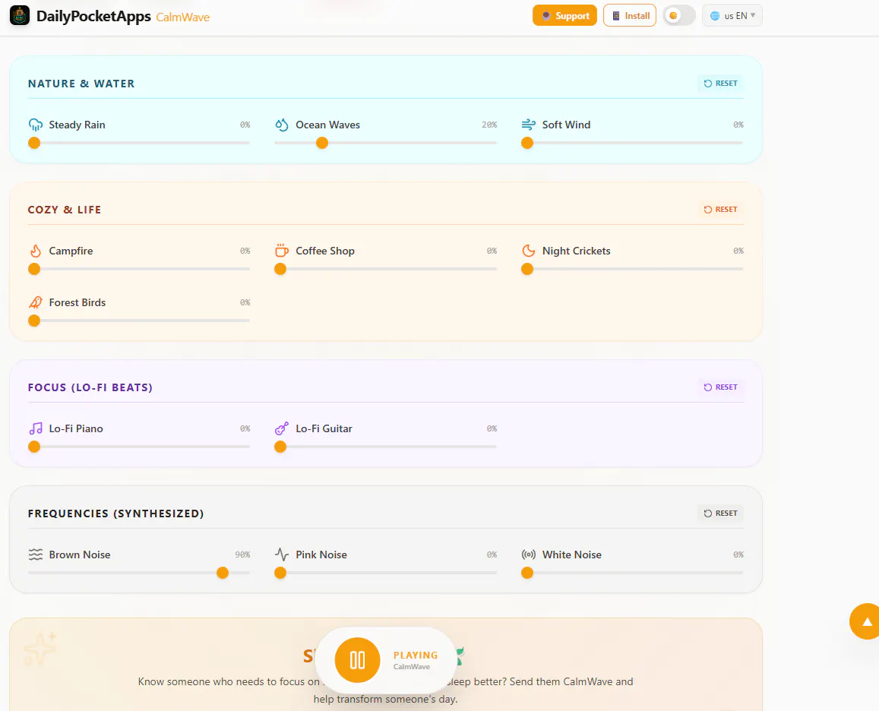
Task: Toggle the light/dark theme switch
Action: (x=679, y=16)
